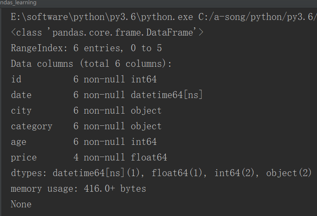Click the pandas.core.frame.DataFrame class line
Screen dimensions: 317x216
coord(107,33)
